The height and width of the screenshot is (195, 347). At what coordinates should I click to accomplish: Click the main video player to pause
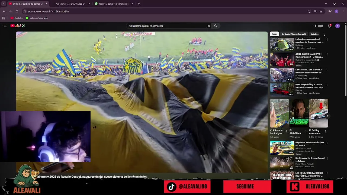pyautogui.click(x=142, y=102)
